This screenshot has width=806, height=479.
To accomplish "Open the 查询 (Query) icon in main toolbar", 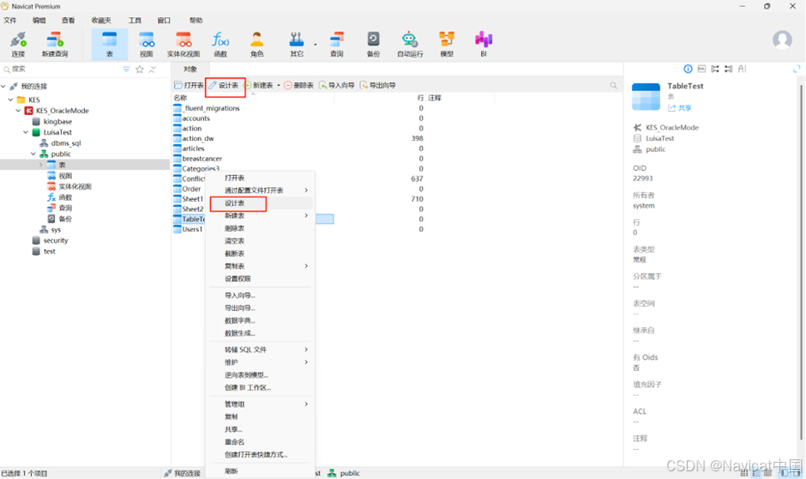I will [337, 44].
